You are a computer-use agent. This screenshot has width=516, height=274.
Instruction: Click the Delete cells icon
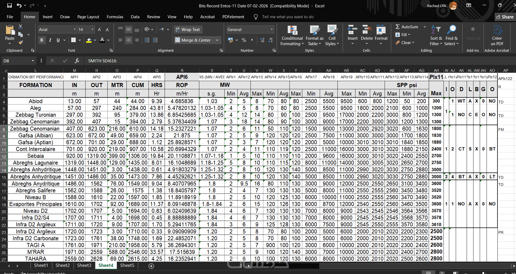click(367, 29)
